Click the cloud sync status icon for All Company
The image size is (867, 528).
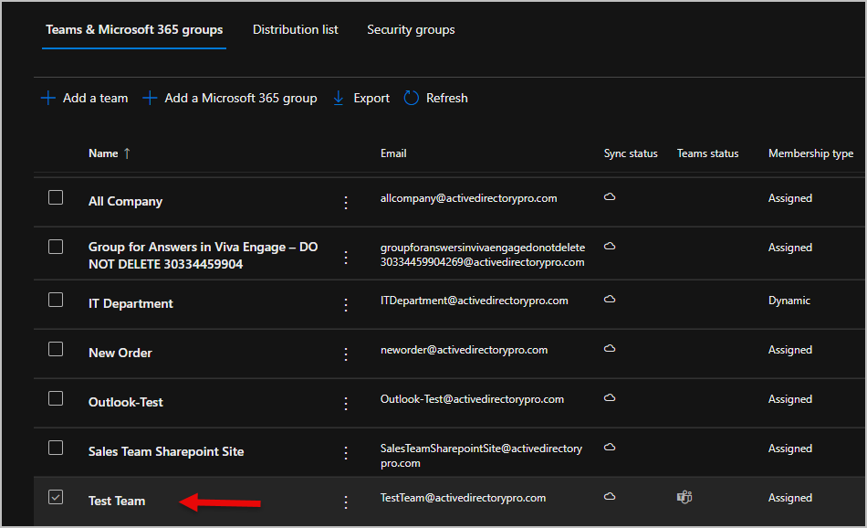[610, 195]
